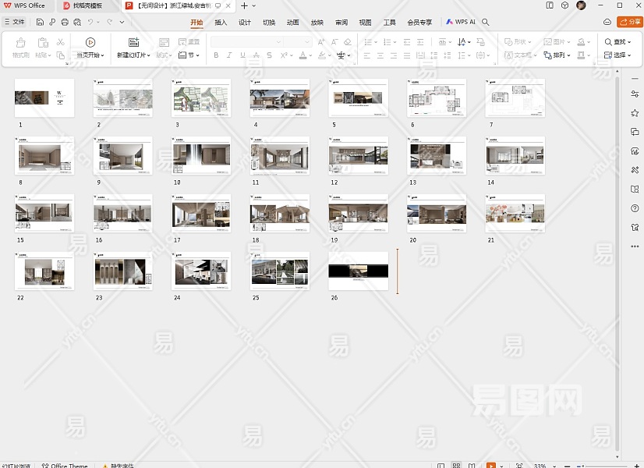644x468 pixels.
Task: Click the help question mark in sidebar
Action: [x=635, y=208]
